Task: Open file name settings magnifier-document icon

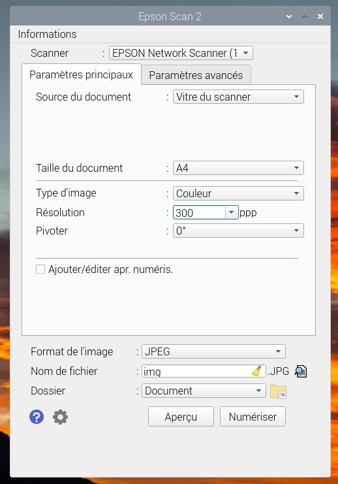Action: pyautogui.click(x=300, y=371)
